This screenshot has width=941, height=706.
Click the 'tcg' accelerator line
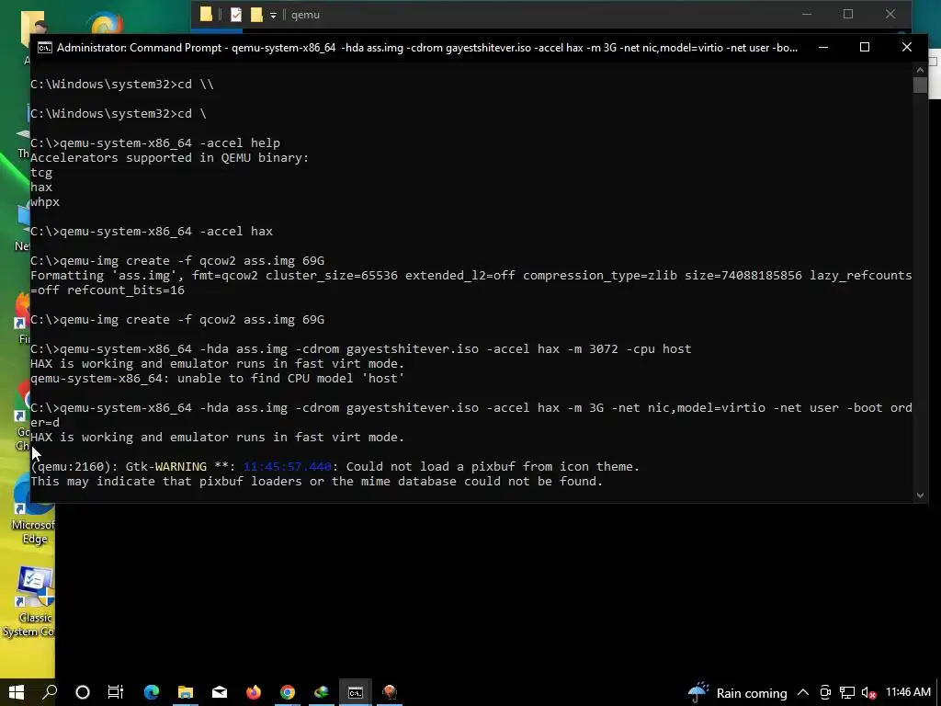41,173
